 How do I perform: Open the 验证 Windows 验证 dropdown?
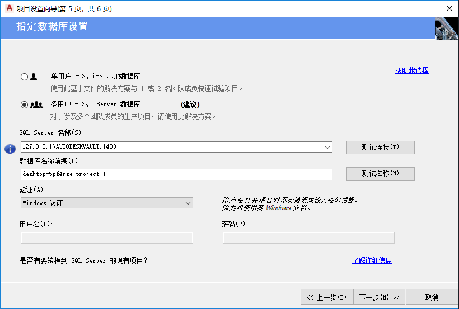(x=107, y=203)
